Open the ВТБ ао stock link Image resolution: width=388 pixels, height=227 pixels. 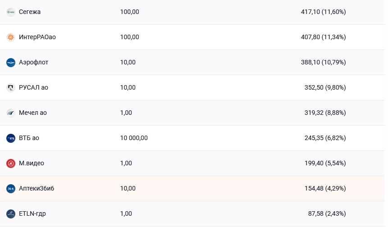[x=29, y=138]
